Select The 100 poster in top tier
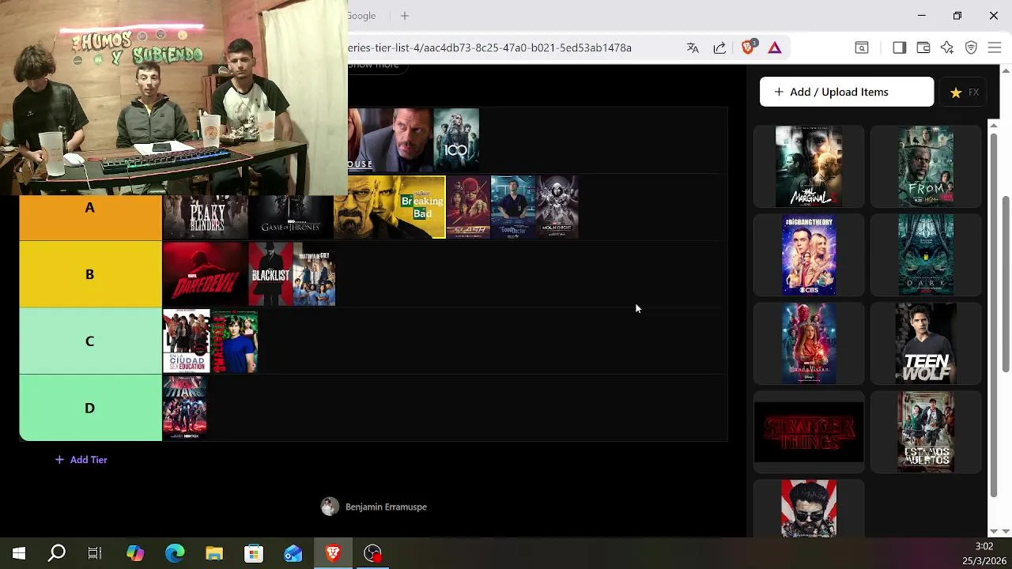 click(x=456, y=141)
